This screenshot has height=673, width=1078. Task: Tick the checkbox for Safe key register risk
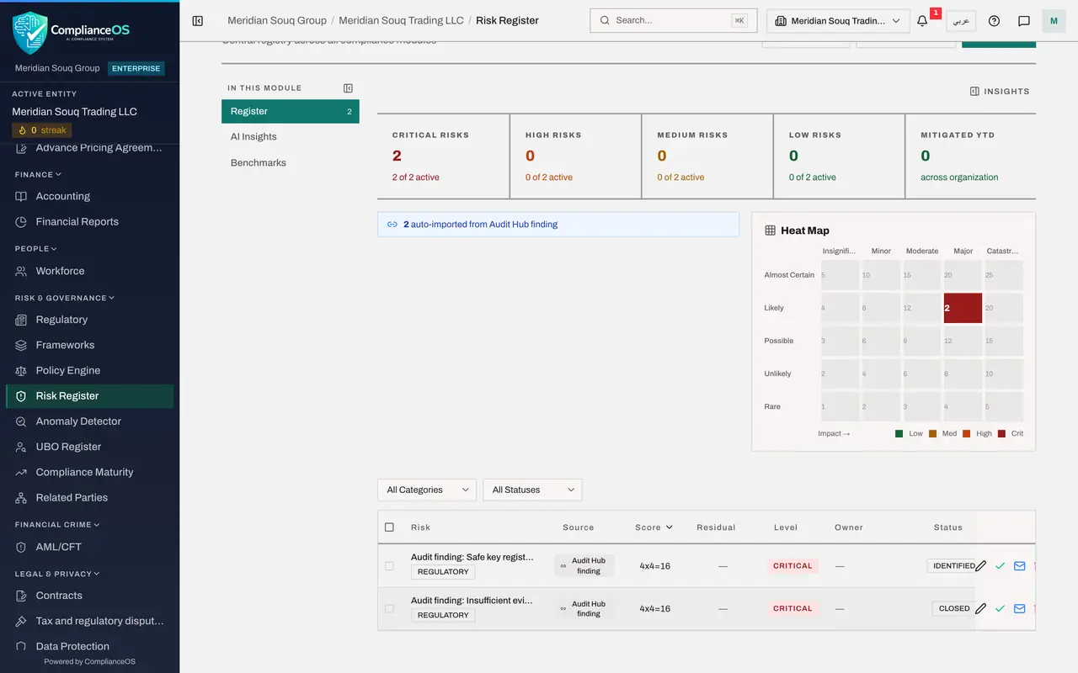pos(389,566)
